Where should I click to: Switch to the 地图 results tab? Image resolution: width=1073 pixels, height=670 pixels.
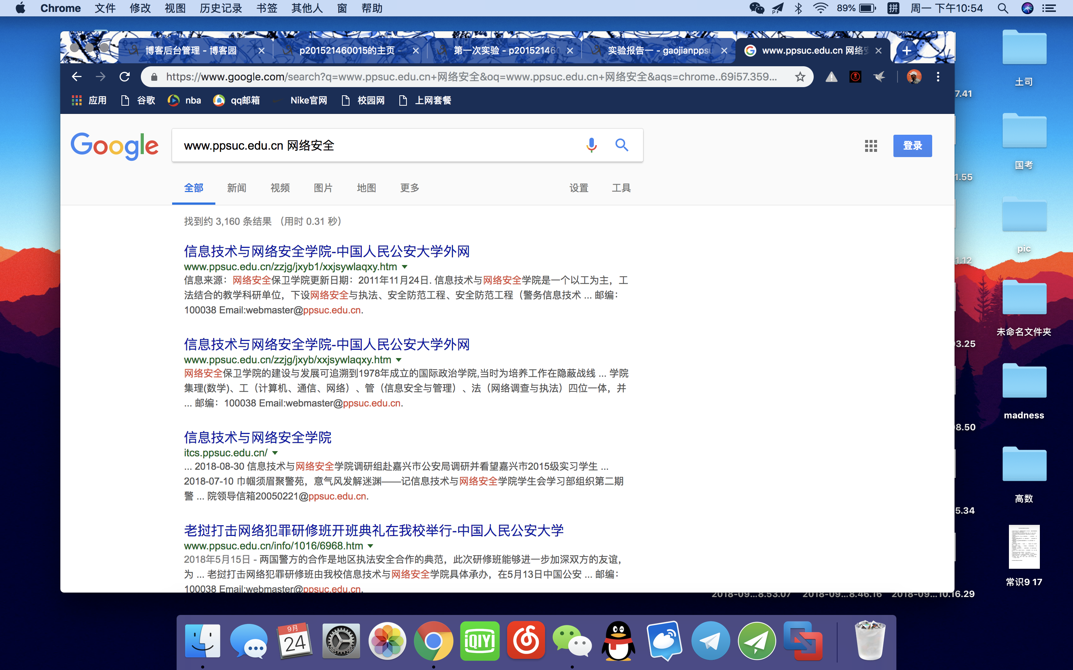click(x=367, y=188)
